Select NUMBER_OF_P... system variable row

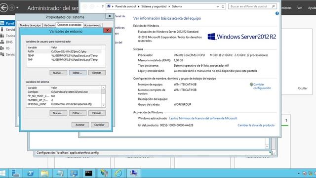(x=64, y=100)
